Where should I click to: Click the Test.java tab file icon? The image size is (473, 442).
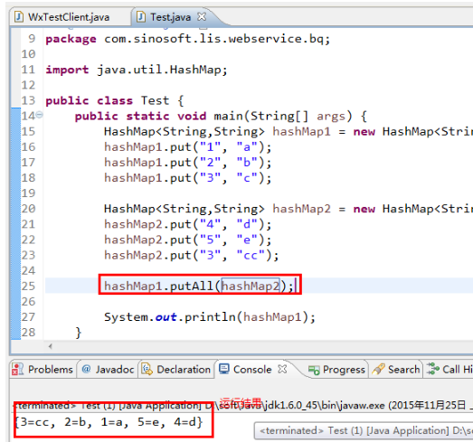(141, 17)
